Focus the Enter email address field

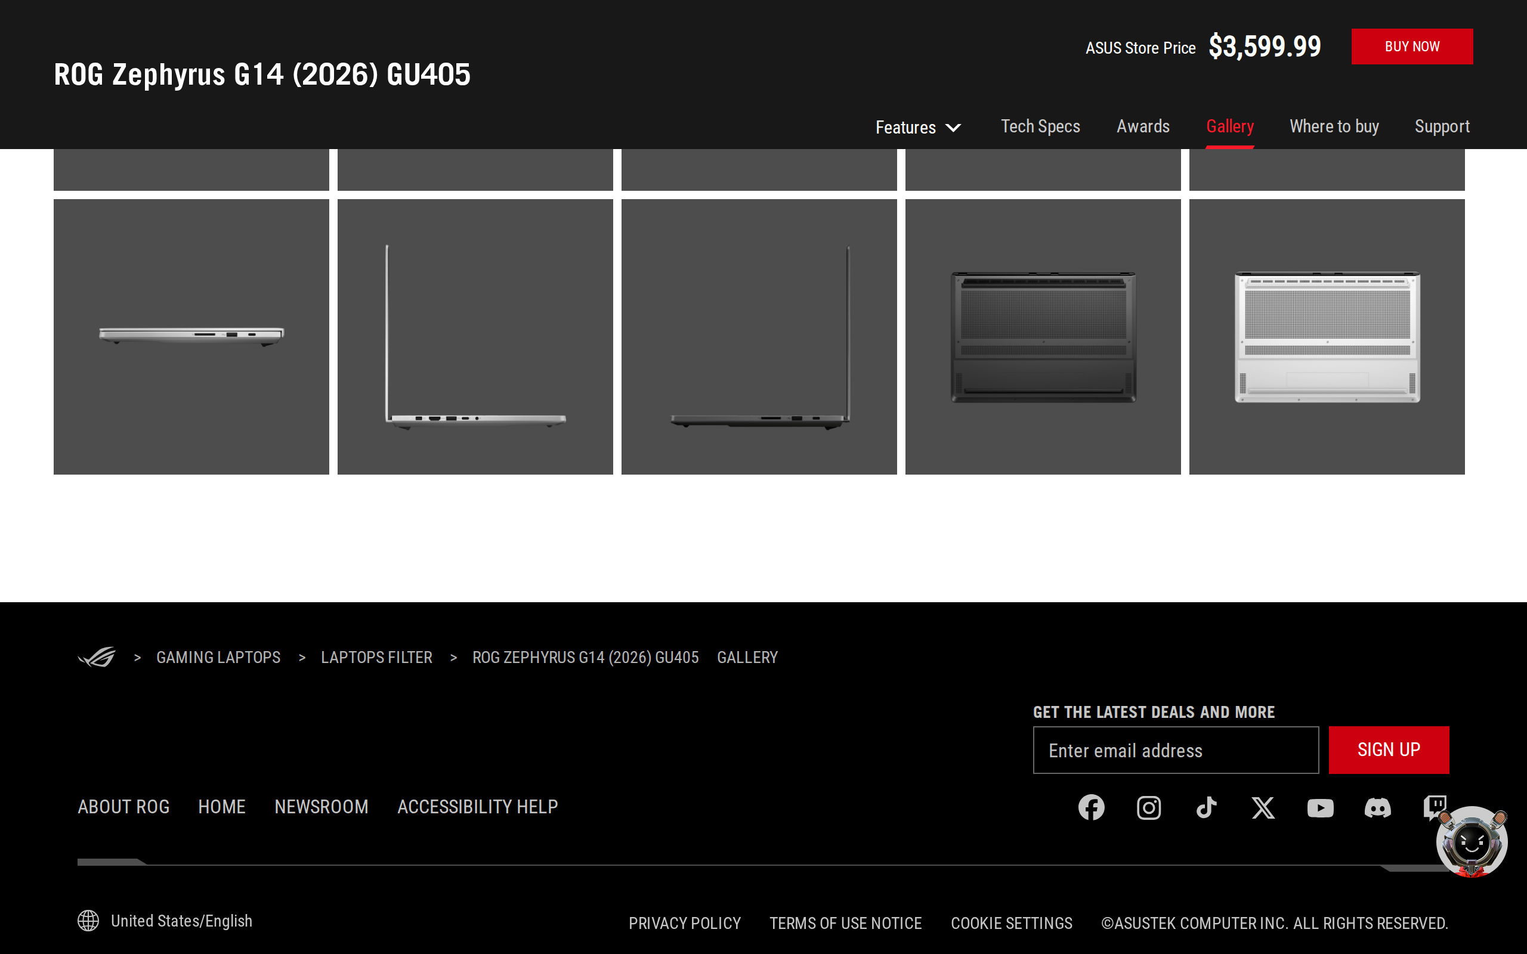1175,749
